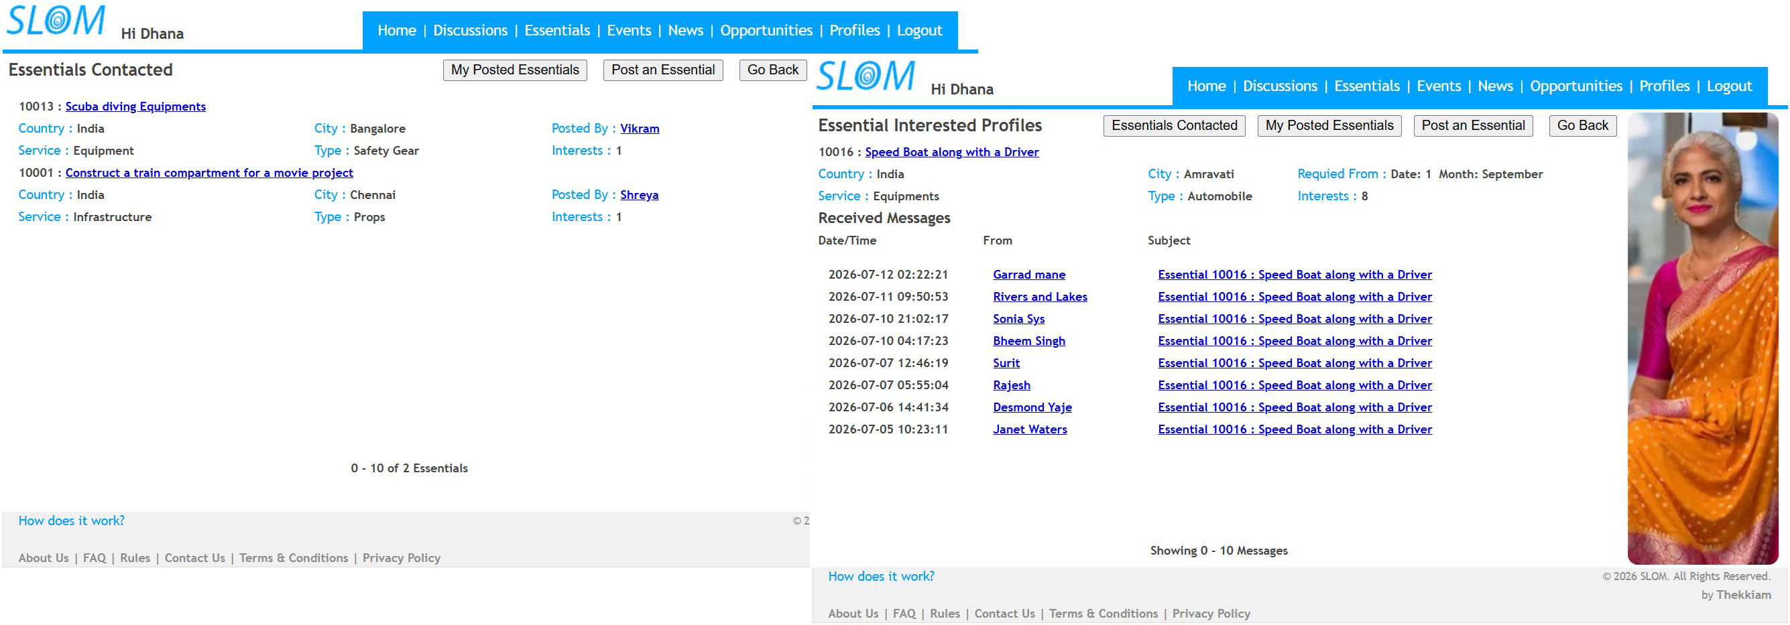Screen dimensions: 1790x625
Task: Open sender Rivers and Lakes profile
Action: [1040, 297]
